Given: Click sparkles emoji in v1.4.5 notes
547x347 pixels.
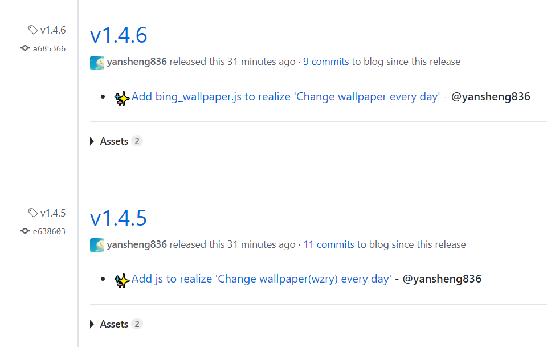Looking at the screenshot, I should 122,281.
